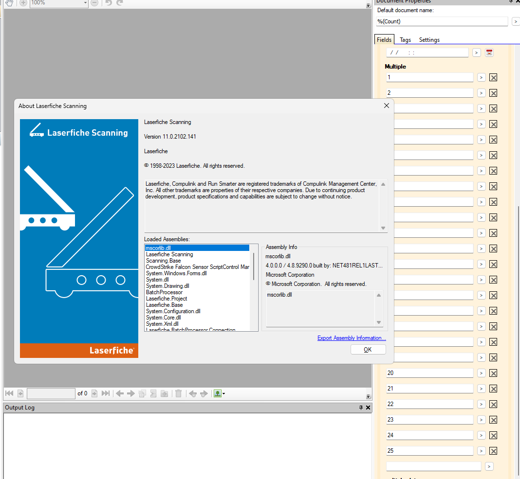Open token arrow for value 1
The image size is (520, 479).
pos(481,77)
